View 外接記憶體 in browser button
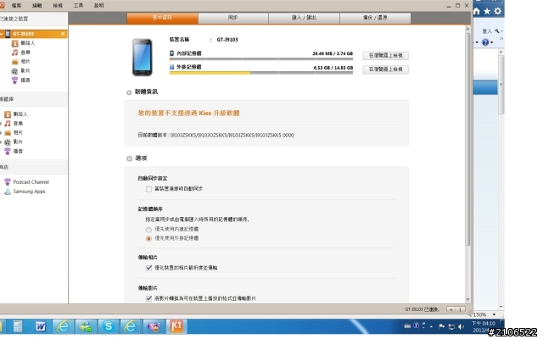This screenshot has width=543, height=339. (x=385, y=69)
